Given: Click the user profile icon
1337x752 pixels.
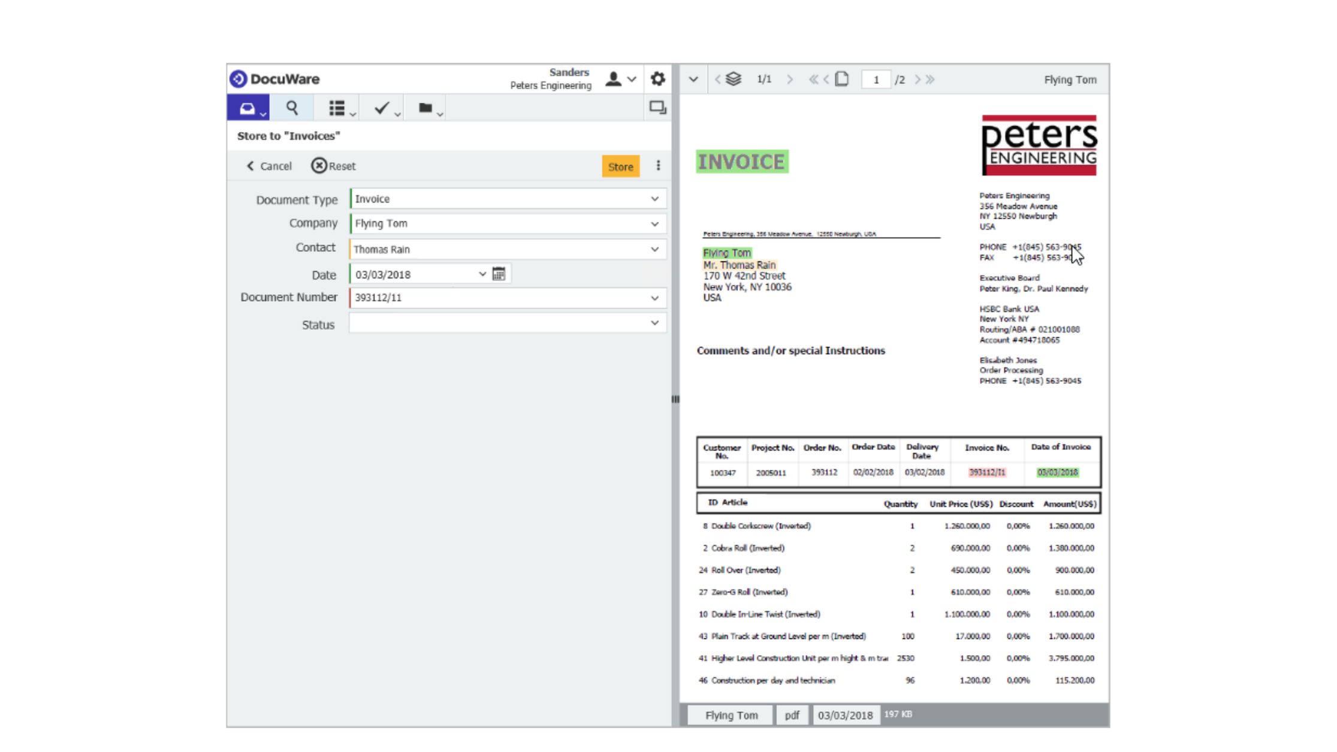Looking at the screenshot, I should [613, 79].
